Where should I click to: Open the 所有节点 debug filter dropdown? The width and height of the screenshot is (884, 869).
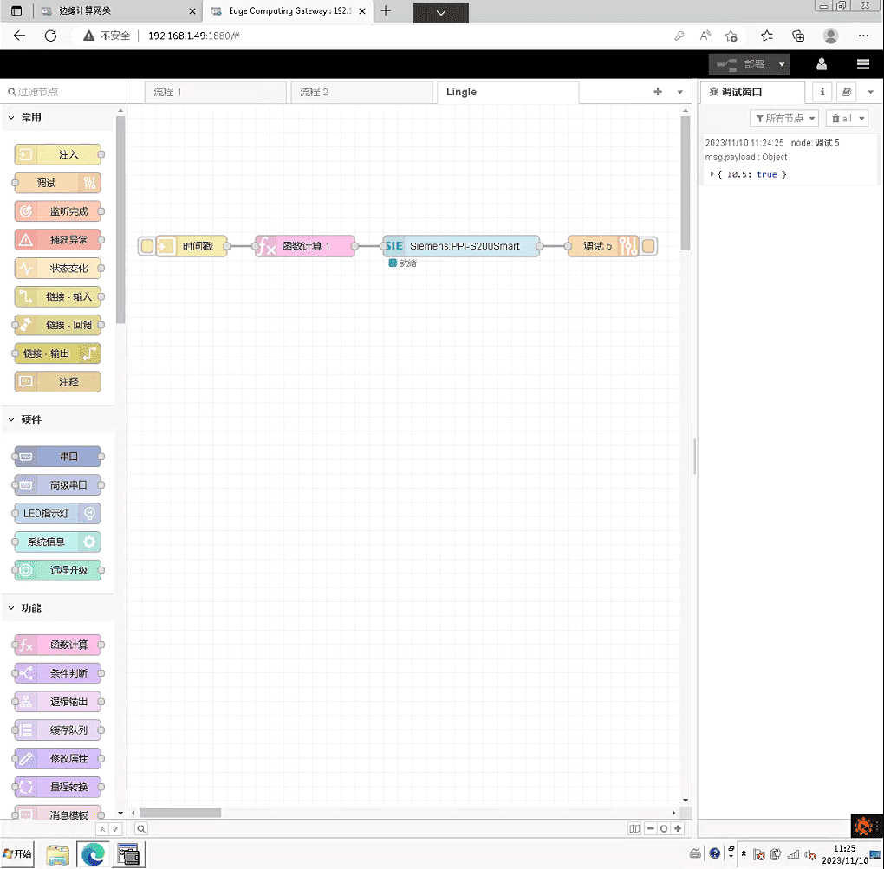coord(784,119)
